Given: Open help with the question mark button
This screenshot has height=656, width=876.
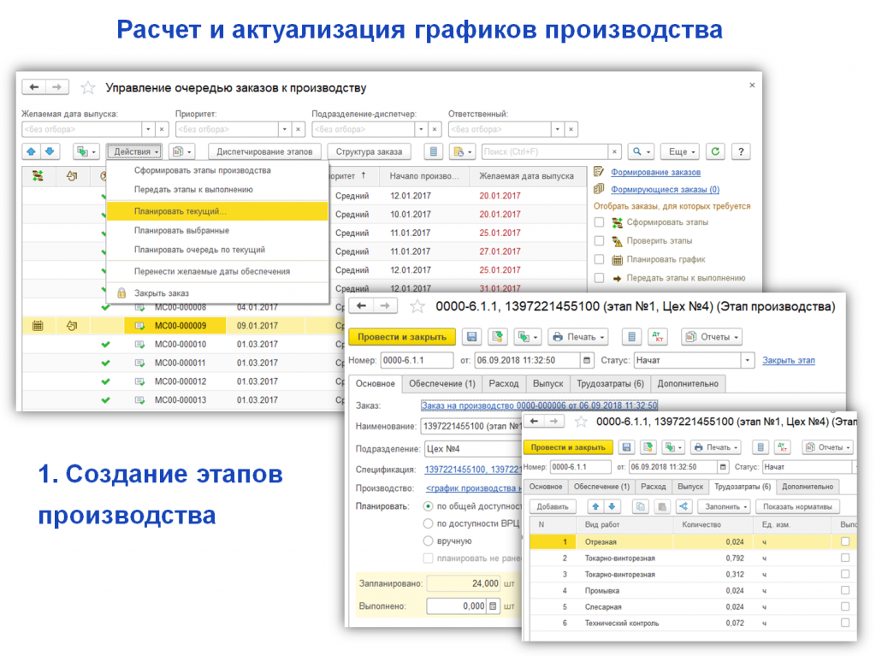Looking at the screenshot, I should [x=741, y=151].
